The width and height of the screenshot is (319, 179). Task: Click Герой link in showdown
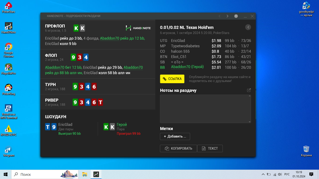[122, 124]
